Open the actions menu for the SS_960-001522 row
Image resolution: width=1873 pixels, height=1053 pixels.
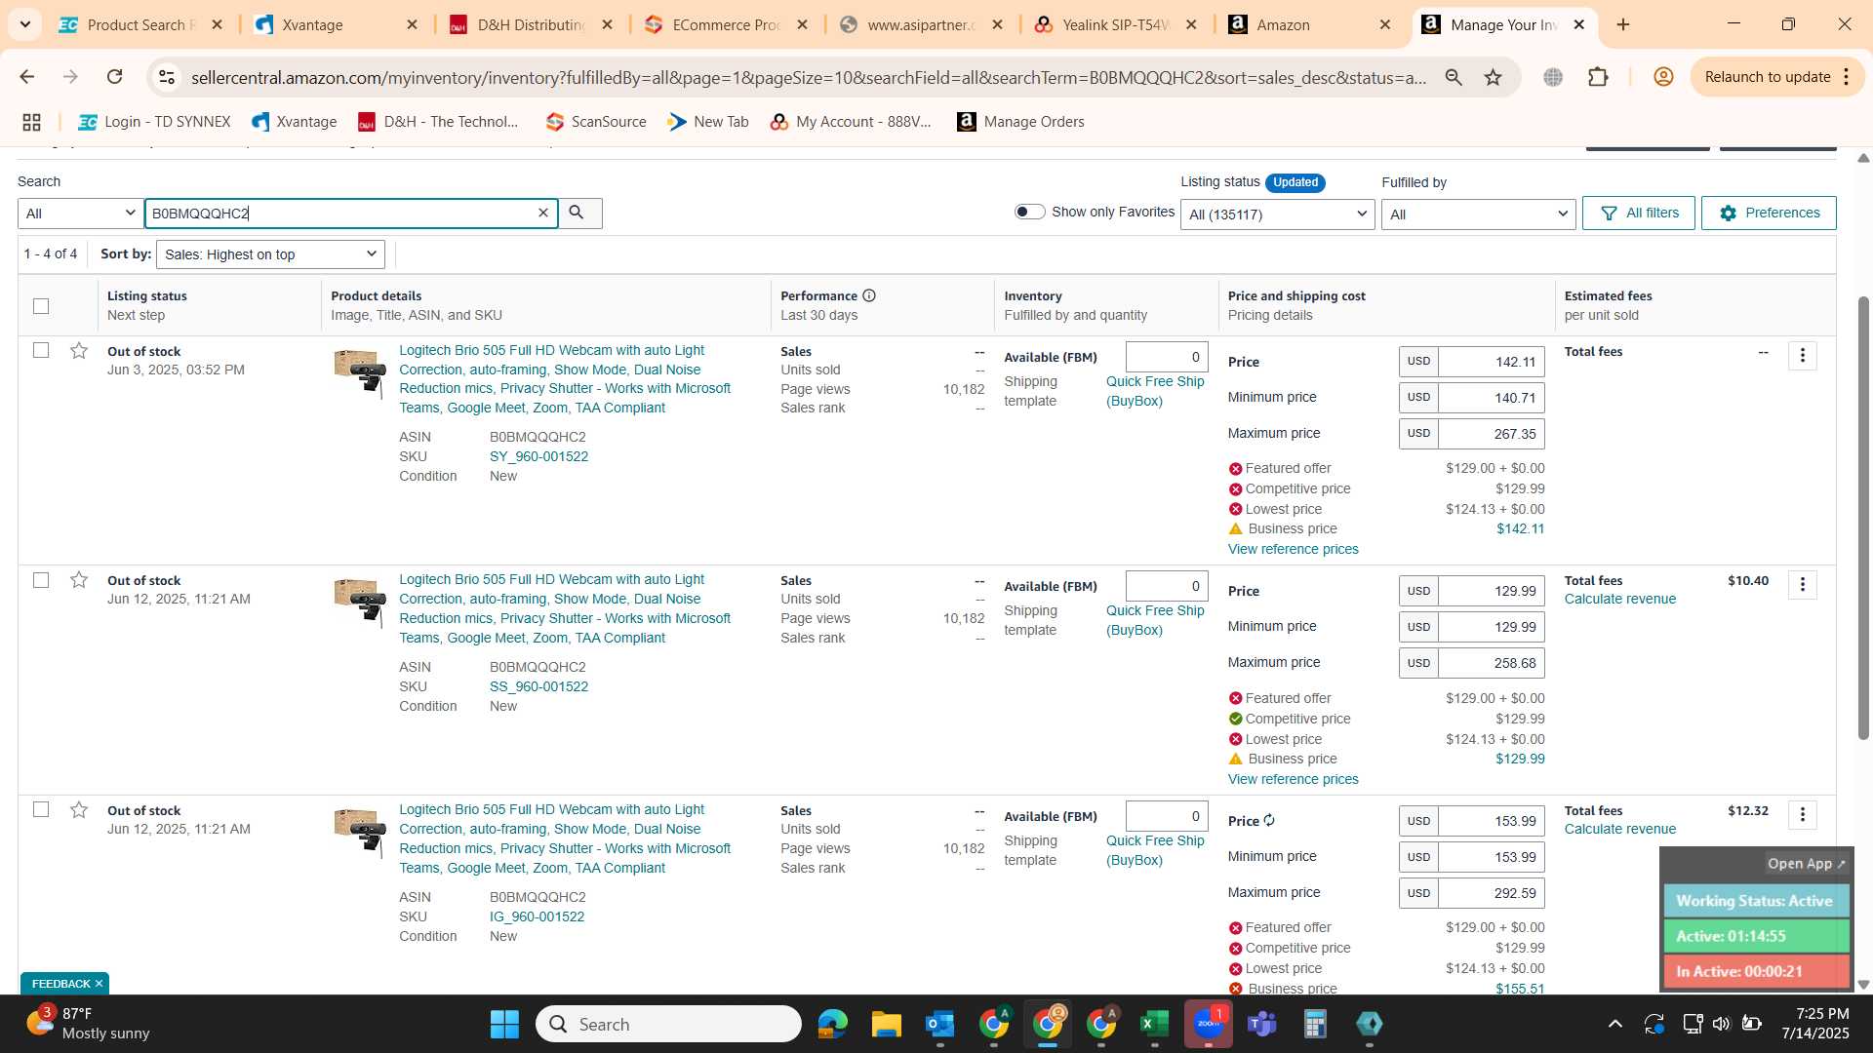pyautogui.click(x=1802, y=585)
